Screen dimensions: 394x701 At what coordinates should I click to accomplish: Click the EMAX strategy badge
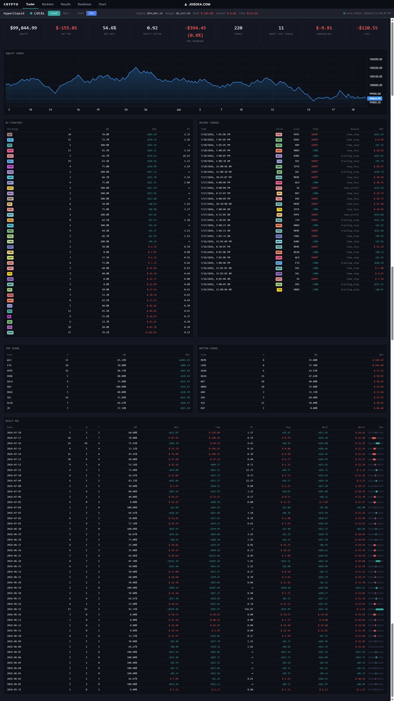point(10,220)
